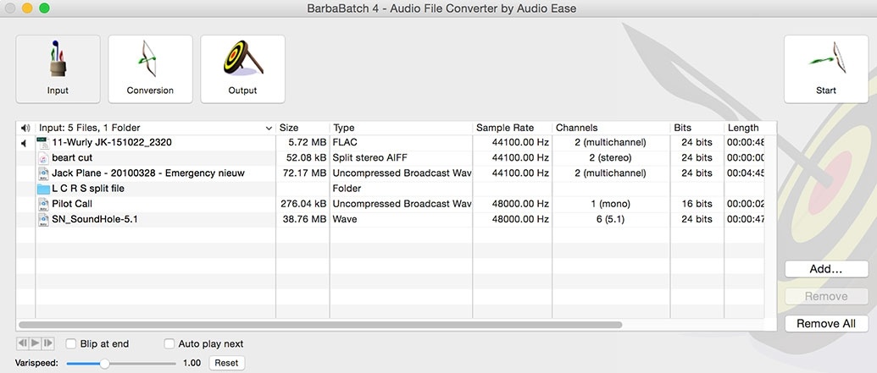Click the horizontal scrollbar under the file list
This screenshot has height=373, width=877.
(x=320, y=324)
